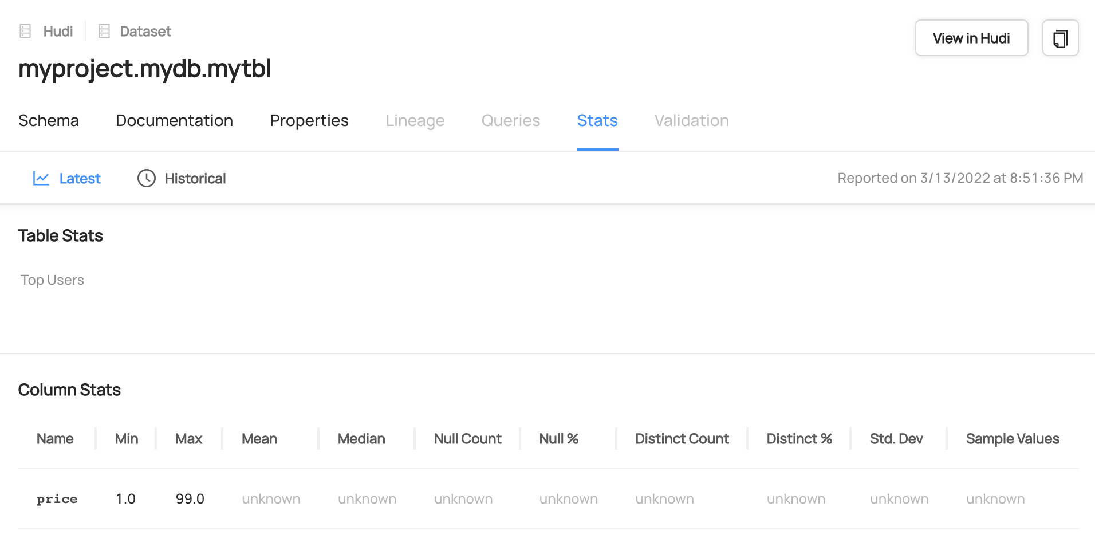The height and width of the screenshot is (542, 1095).
Task: Click the copy URN icon button
Action: coord(1060,38)
